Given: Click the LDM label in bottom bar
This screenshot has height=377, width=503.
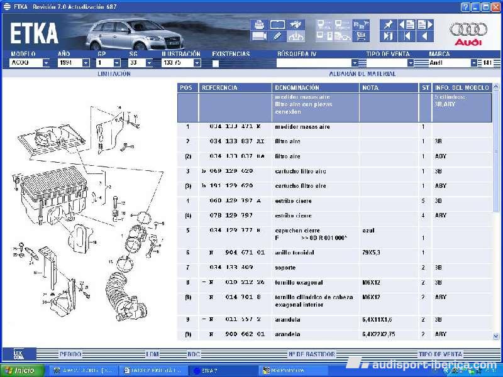Looking at the screenshot, I should [x=152, y=354].
